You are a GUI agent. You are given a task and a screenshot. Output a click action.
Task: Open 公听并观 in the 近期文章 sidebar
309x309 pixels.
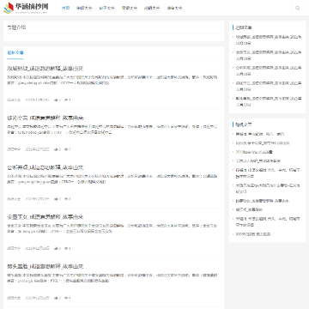pos(269,71)
